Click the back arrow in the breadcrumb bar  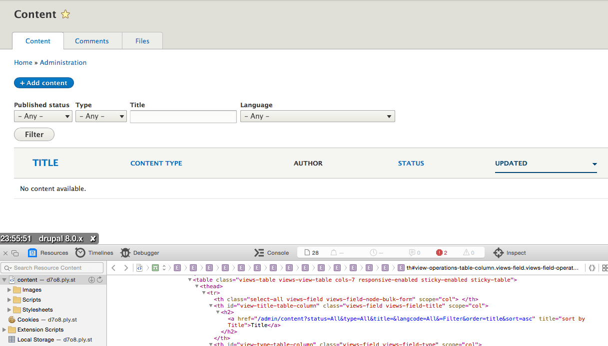click(x=113, y=268)
